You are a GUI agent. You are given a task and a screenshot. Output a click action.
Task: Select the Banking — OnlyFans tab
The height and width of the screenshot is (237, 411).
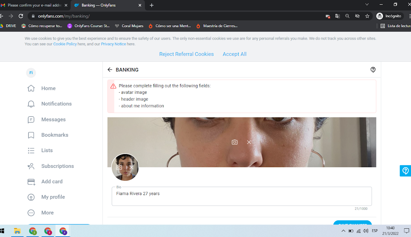point(108,5)
